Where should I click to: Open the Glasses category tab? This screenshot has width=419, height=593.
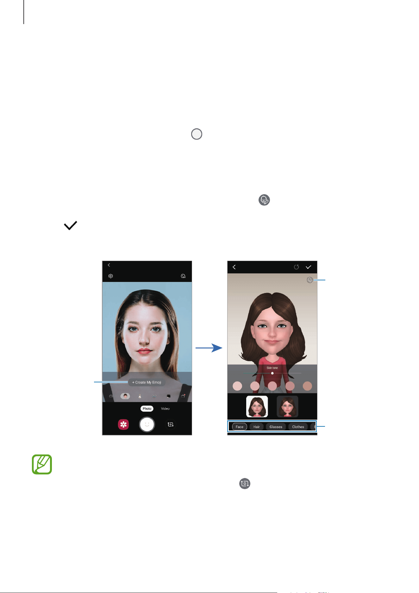(x=276, y=427)
